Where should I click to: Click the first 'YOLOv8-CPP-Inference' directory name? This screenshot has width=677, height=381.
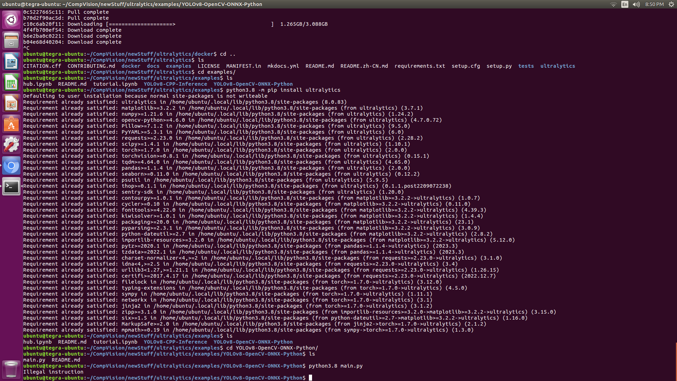click(x=175, y=84)
